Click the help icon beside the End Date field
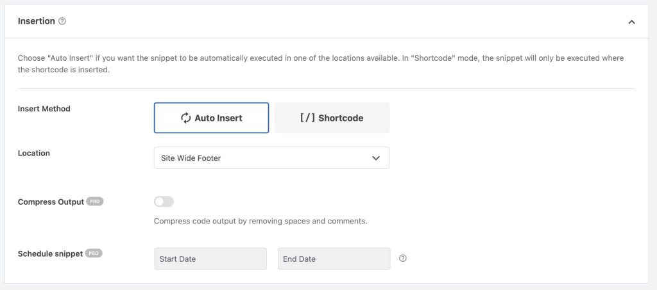Viewport: 657px width, 290px height. click(403, 258)
